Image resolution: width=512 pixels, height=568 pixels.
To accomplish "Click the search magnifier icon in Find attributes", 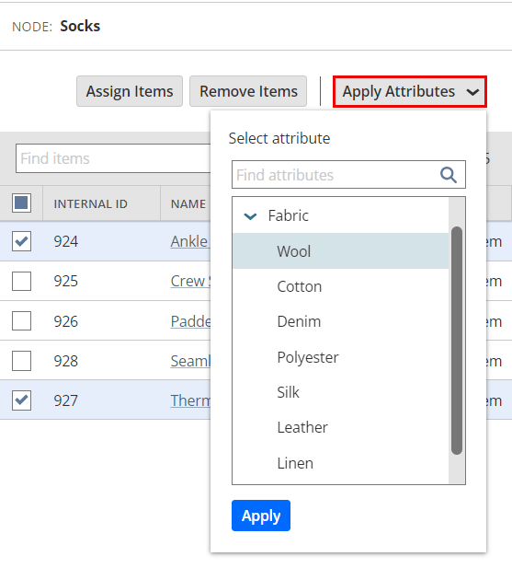I will 449,175.
